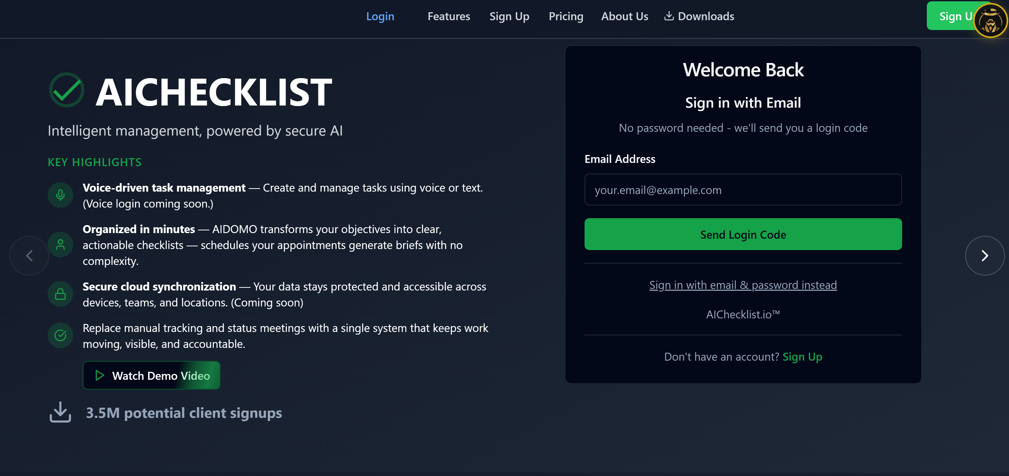Click the email address input field

(x=743, y=190)
